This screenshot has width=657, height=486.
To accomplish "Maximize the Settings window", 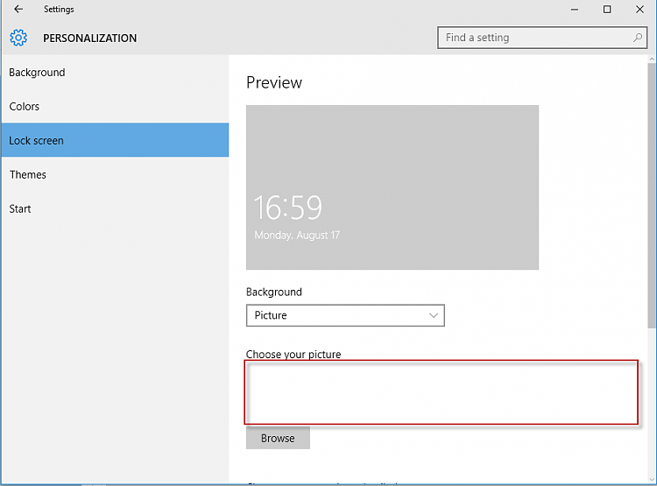I will pyautogui.click(x=607, y=10).
